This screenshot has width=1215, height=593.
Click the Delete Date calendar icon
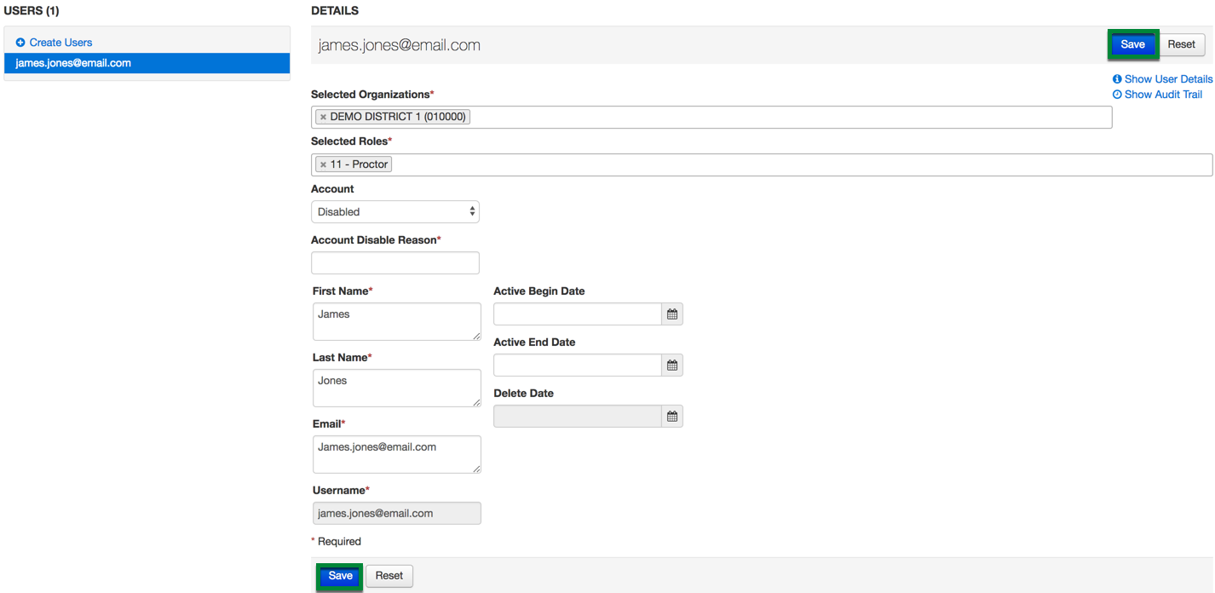[672, 417]
